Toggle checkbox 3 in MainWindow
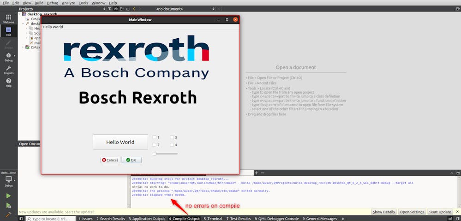 coord(172,137)
